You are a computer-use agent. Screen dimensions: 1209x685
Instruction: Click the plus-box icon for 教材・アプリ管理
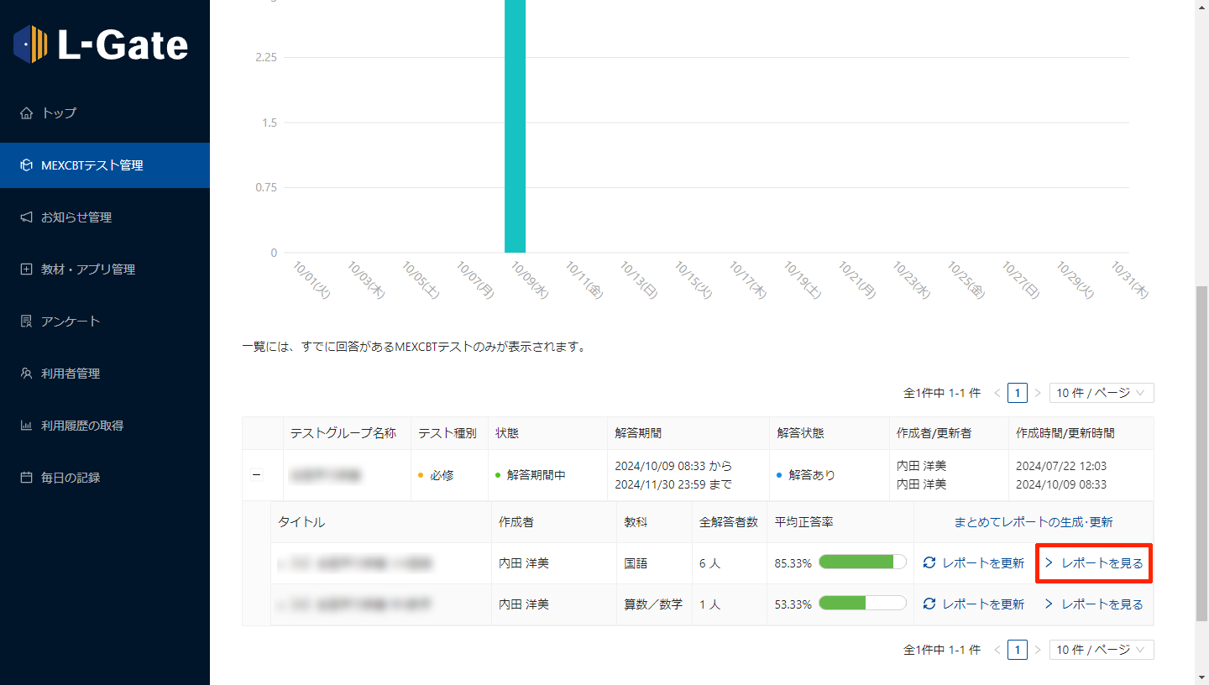[26, 269]
